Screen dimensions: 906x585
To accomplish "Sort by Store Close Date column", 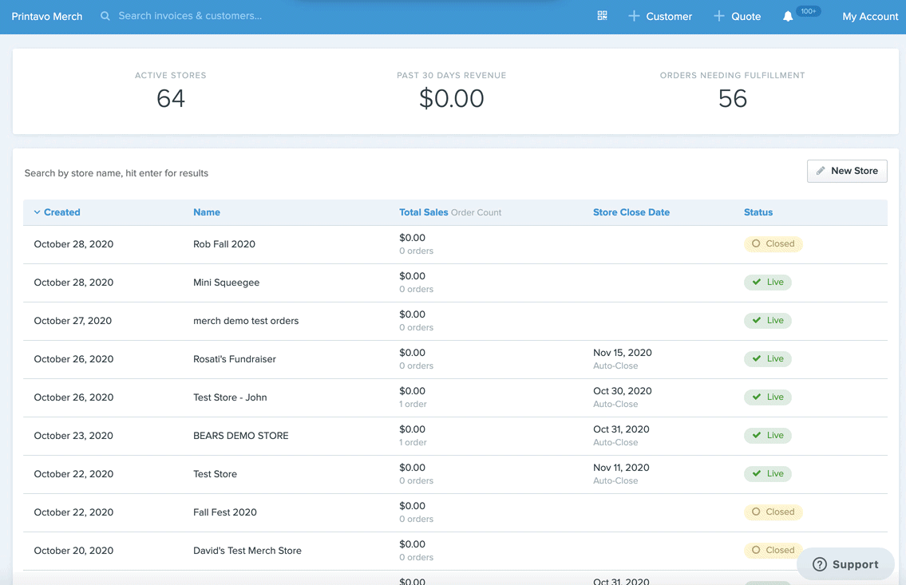I will point(631,212).
